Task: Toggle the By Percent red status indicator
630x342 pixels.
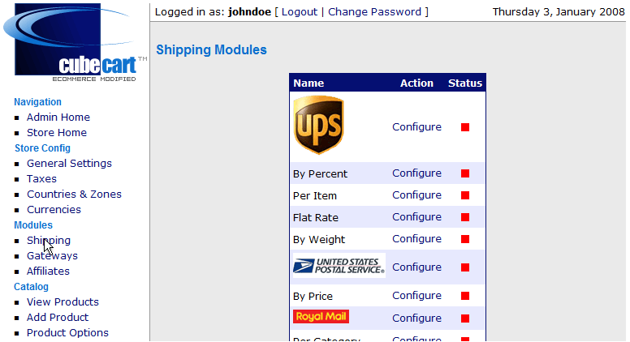Action: [465, 173]
